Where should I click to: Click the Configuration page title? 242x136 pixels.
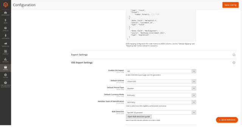point(24,5)
